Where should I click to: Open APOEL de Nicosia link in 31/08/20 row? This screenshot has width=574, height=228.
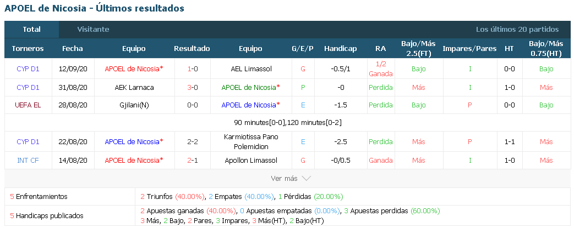click(251, 88)
